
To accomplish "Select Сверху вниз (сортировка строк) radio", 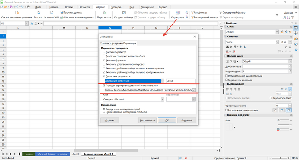I will tap(104, 109).
